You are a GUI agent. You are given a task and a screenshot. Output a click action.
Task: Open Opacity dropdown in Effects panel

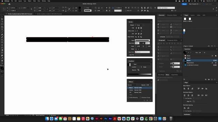point(151,85)
